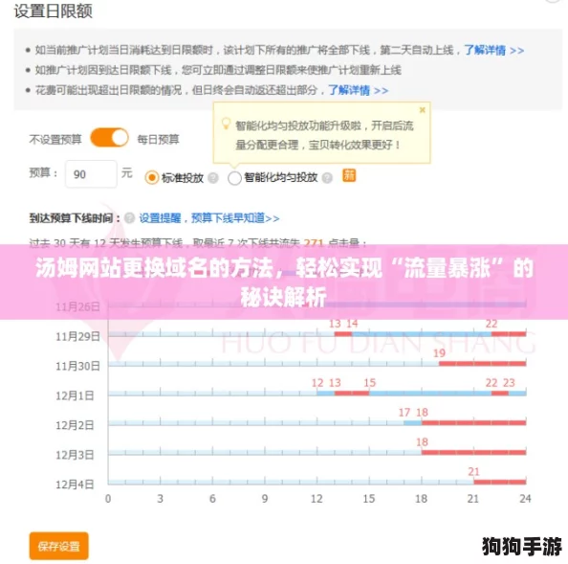Close the yellow upgrade tooltip
568x564 pixels.
coord(422,110)
